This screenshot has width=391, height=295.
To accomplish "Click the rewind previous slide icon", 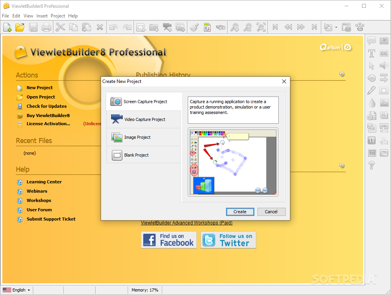I will [x=288, y=27].
